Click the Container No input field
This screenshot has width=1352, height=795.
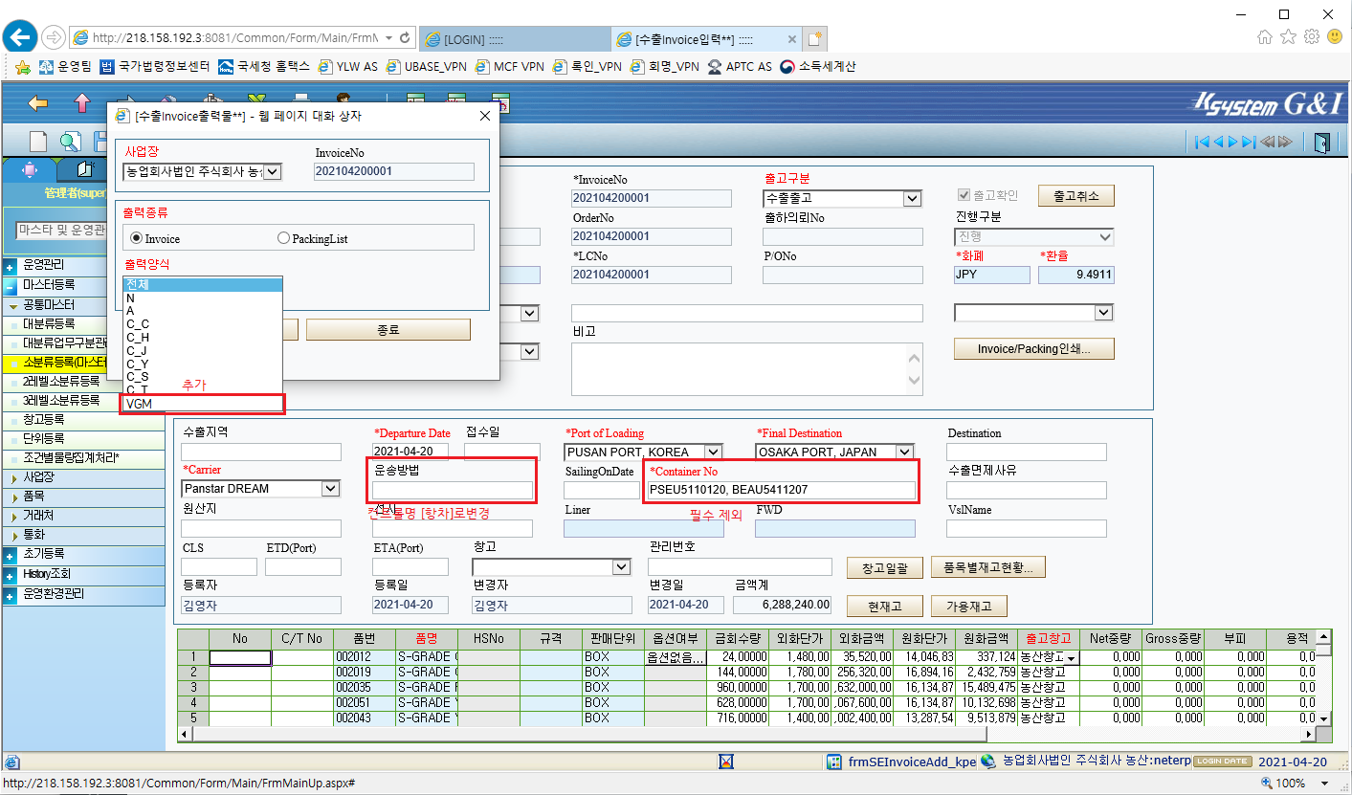[x=781, y=491]
